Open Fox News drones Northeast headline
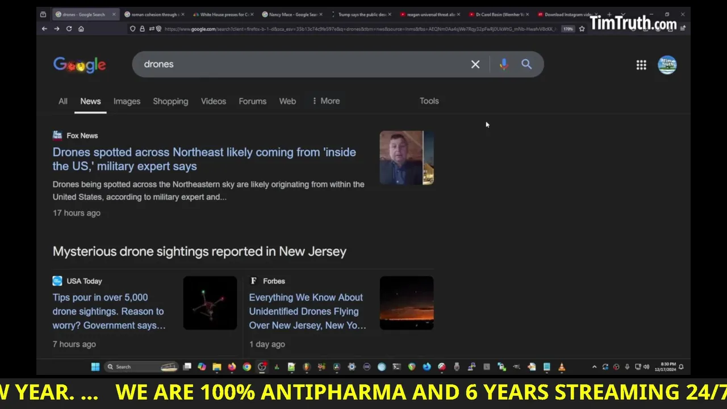727x409 pixels. (x=204, y=159)
